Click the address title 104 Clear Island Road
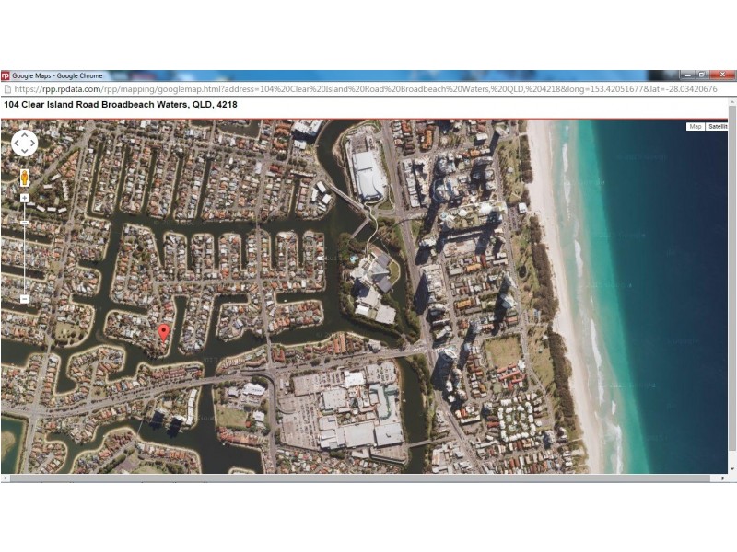Image resolution: width=737 pixels, height=552 pixels. [x=120, y=105]
